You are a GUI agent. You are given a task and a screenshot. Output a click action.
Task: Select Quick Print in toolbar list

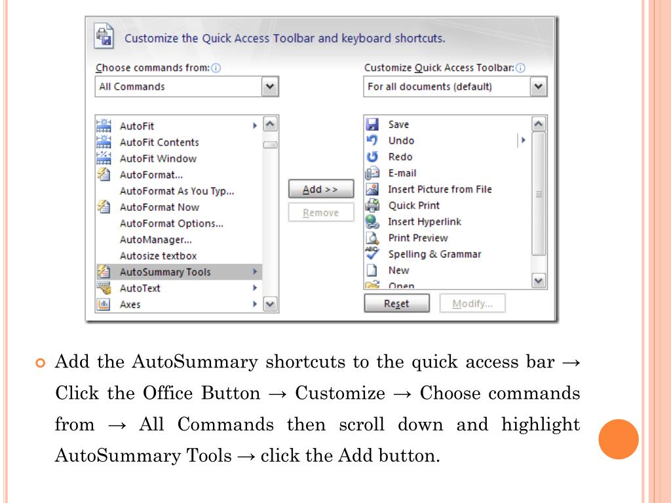click(447, 205)
